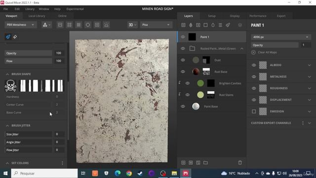Click the framed-square viewport toolbar icon

(97, 25)
